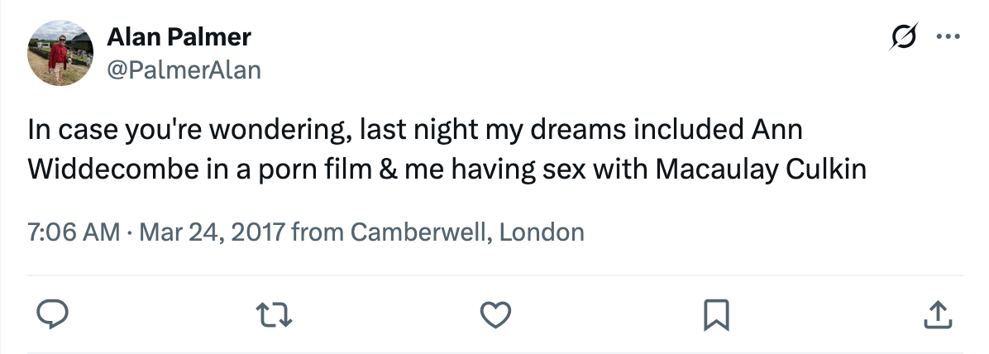Click the 7:06 AM timestamp
Viewport: 989px width, 354px height.
(74, 232)
